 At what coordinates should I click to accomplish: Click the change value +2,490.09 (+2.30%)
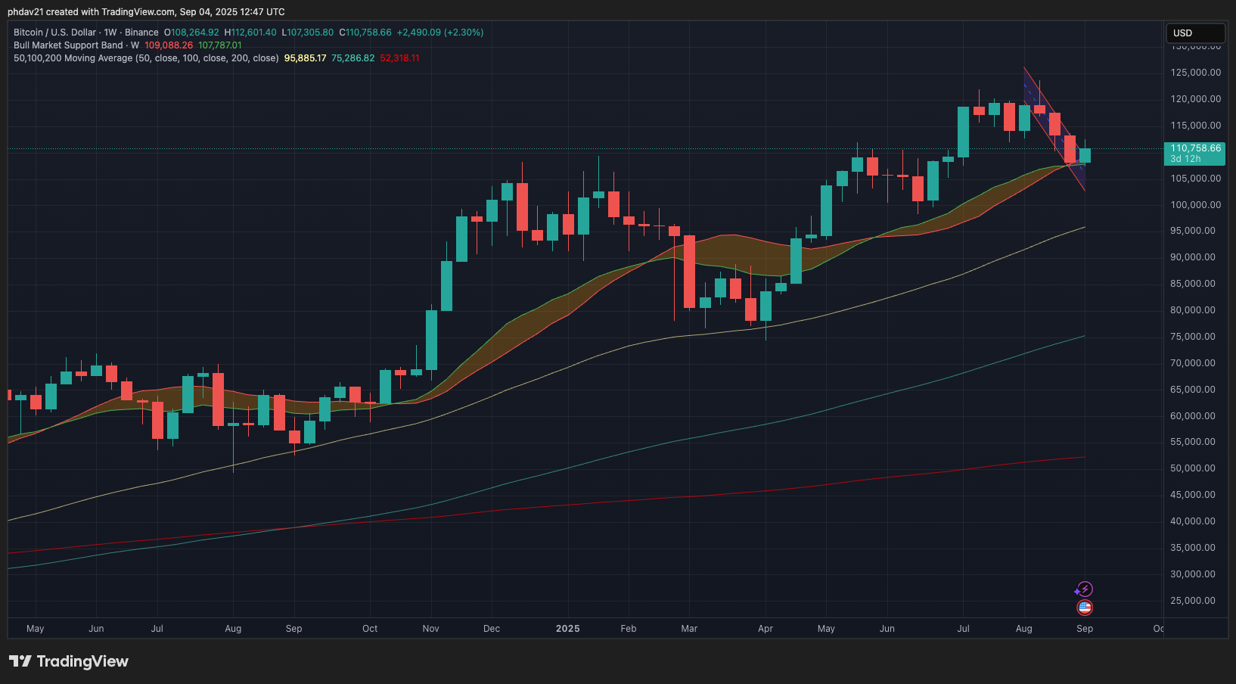pyautogui.click(x=440, y=33)
